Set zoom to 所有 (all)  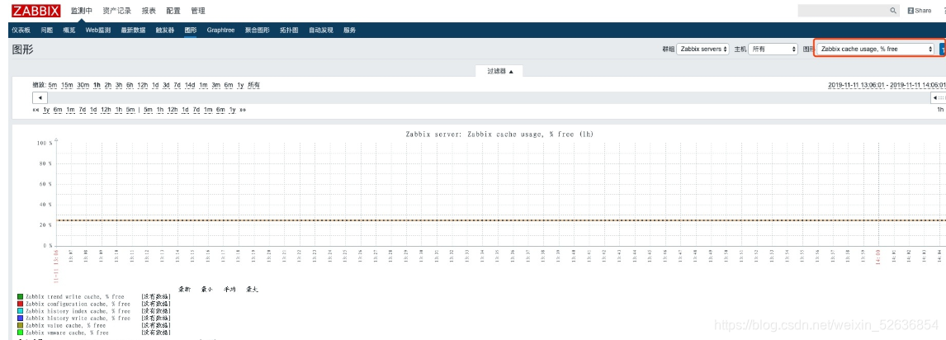click(254, 85)
